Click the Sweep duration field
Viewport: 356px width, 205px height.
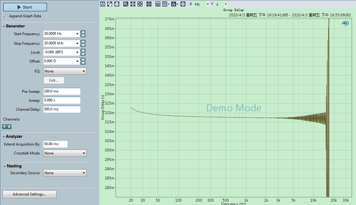pos(62,100)
